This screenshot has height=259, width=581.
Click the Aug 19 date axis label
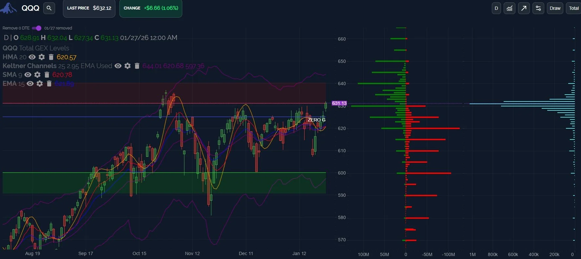point(32,253)
